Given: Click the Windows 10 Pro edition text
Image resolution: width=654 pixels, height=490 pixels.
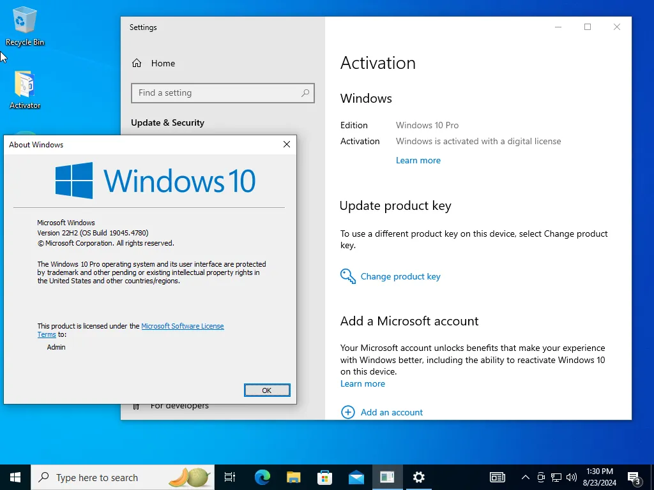Looking at the screenshot, I should click(x=427, y=126).
